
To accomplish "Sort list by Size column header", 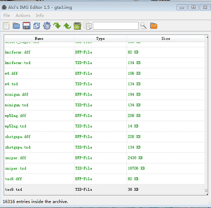I will point(166,39).
